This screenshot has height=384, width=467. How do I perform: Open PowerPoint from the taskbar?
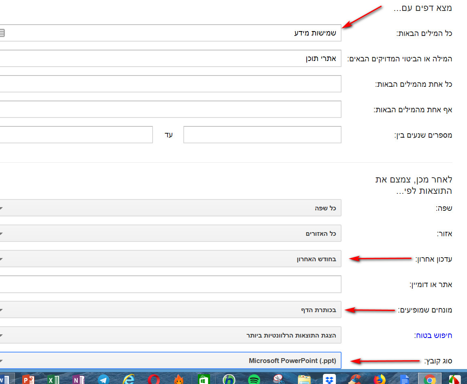point(28,379)
